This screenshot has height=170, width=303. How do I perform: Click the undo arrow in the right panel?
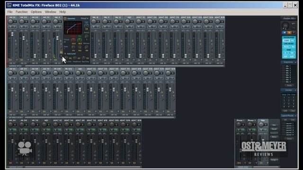(294, 24)
